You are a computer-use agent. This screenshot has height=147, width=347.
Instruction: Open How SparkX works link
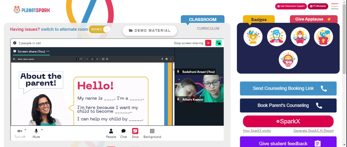(257, 131)
